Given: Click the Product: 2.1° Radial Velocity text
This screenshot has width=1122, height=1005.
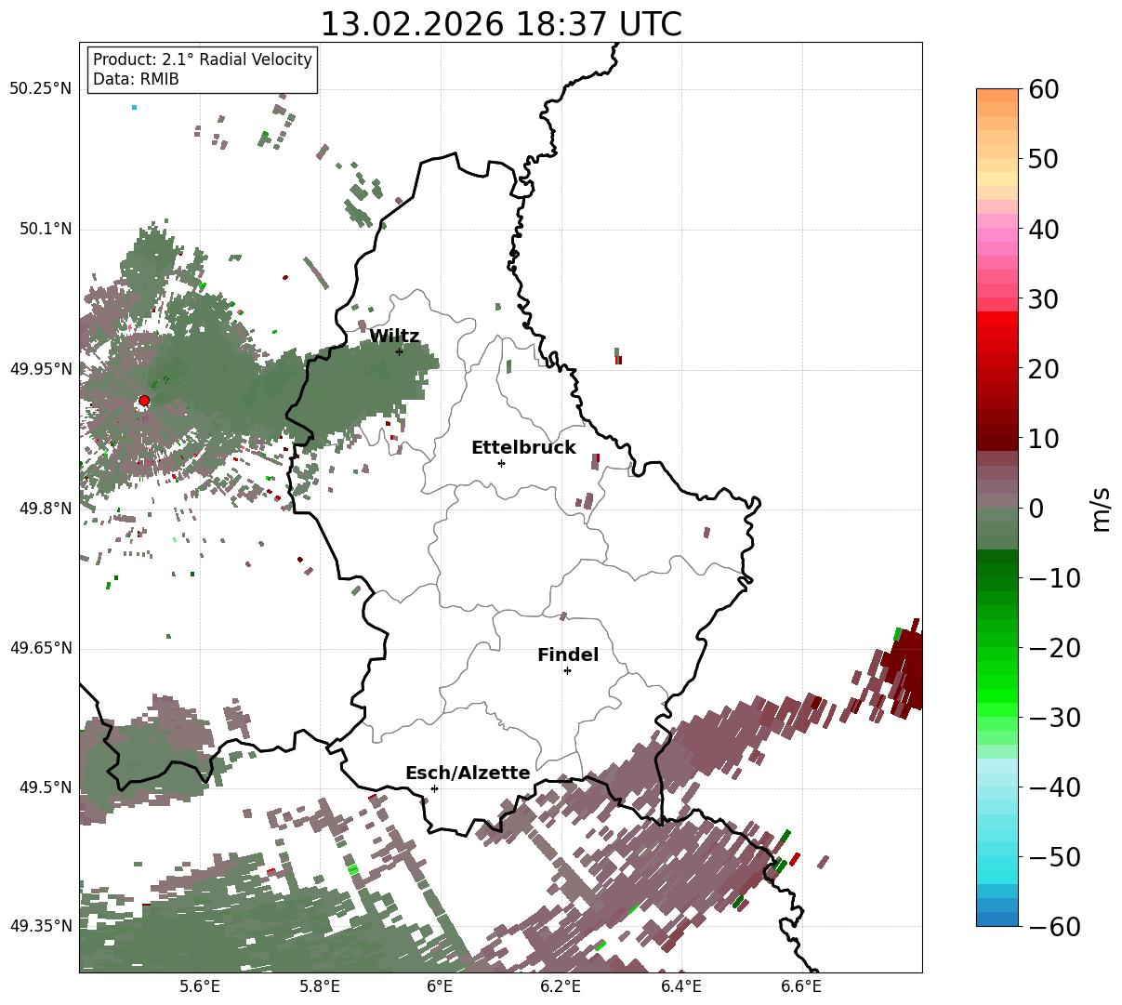Looking at the screenshot, I should coord(203,60).
